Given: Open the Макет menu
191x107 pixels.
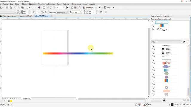Looking at the screenshot, I should [x=17, y=4].
